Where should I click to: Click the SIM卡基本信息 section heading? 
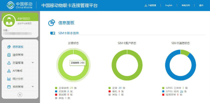point(69,33)
